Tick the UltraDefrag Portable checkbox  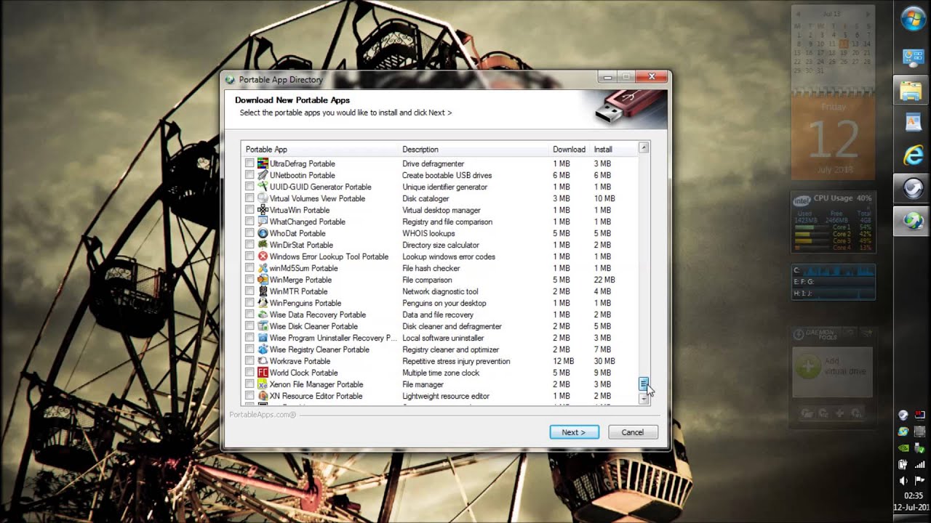[249, 163]
